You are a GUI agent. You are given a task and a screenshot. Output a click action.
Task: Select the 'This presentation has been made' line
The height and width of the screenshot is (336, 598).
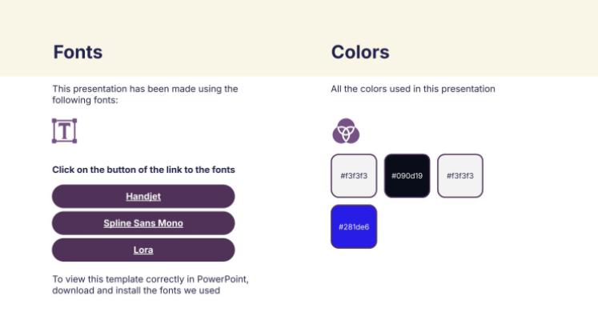(145, 89)
